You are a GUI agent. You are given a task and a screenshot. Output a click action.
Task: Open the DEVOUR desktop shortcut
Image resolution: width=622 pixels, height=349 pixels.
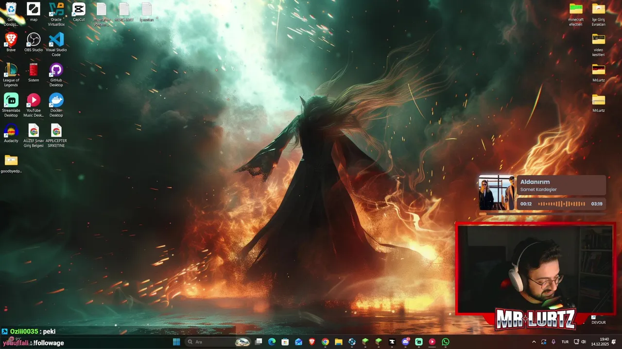pyautogui.click(x=598, y=319)
